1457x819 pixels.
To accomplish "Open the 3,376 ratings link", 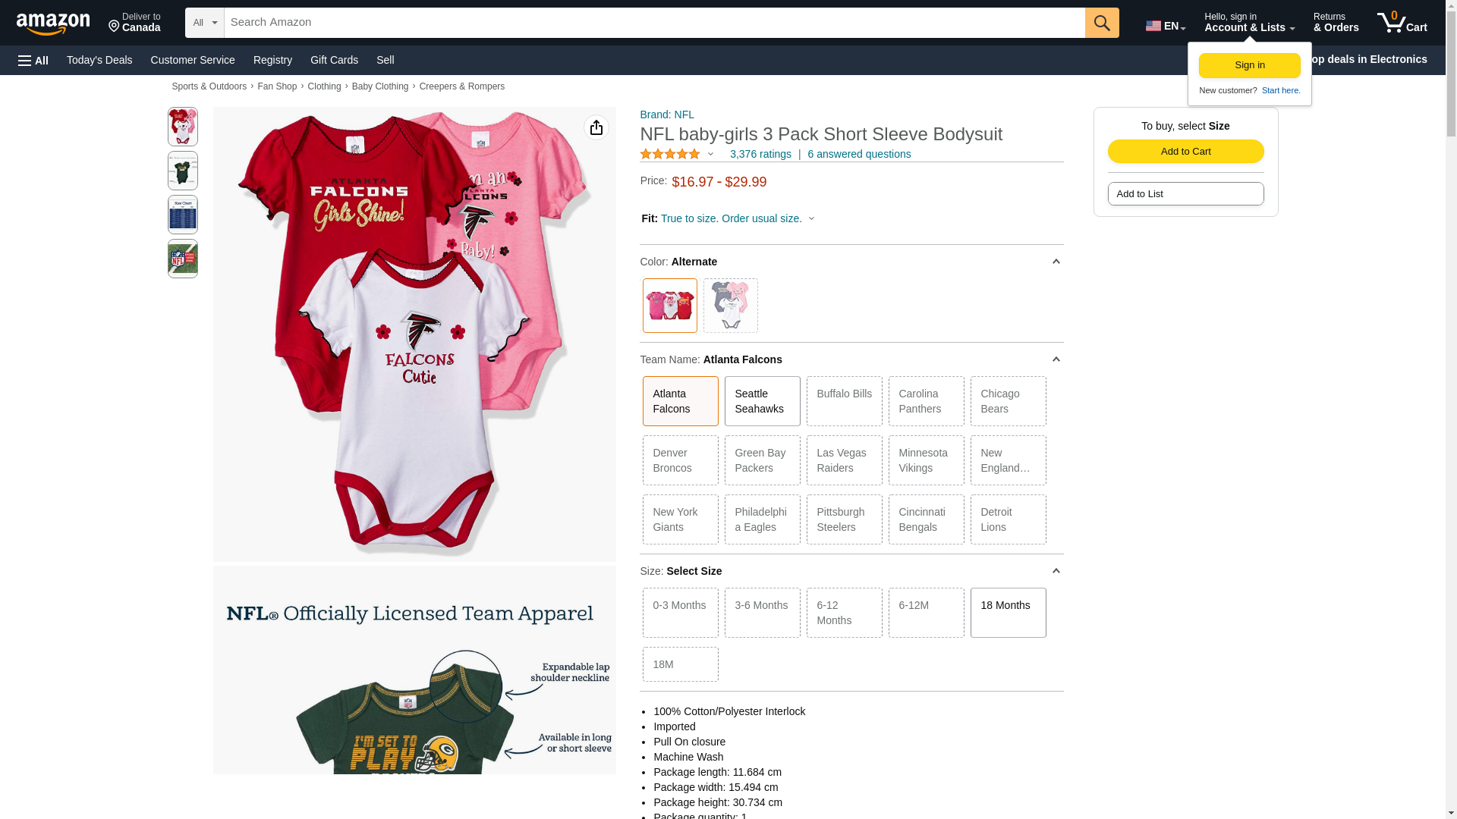I will tap(760, 154).
